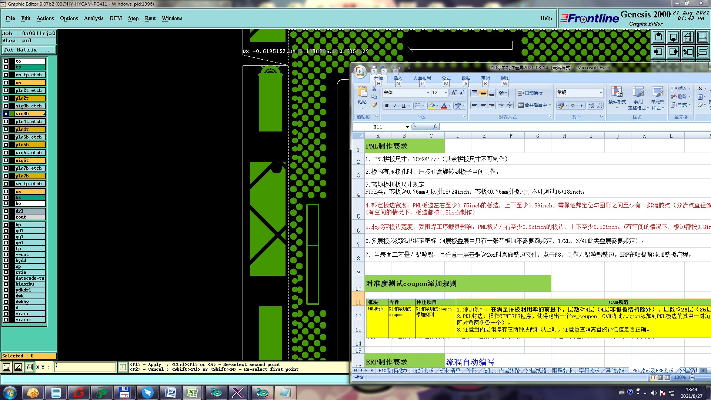Expand the font size 12 dropdown
Viewport: 711px width, 400px height.
(445, 93)
